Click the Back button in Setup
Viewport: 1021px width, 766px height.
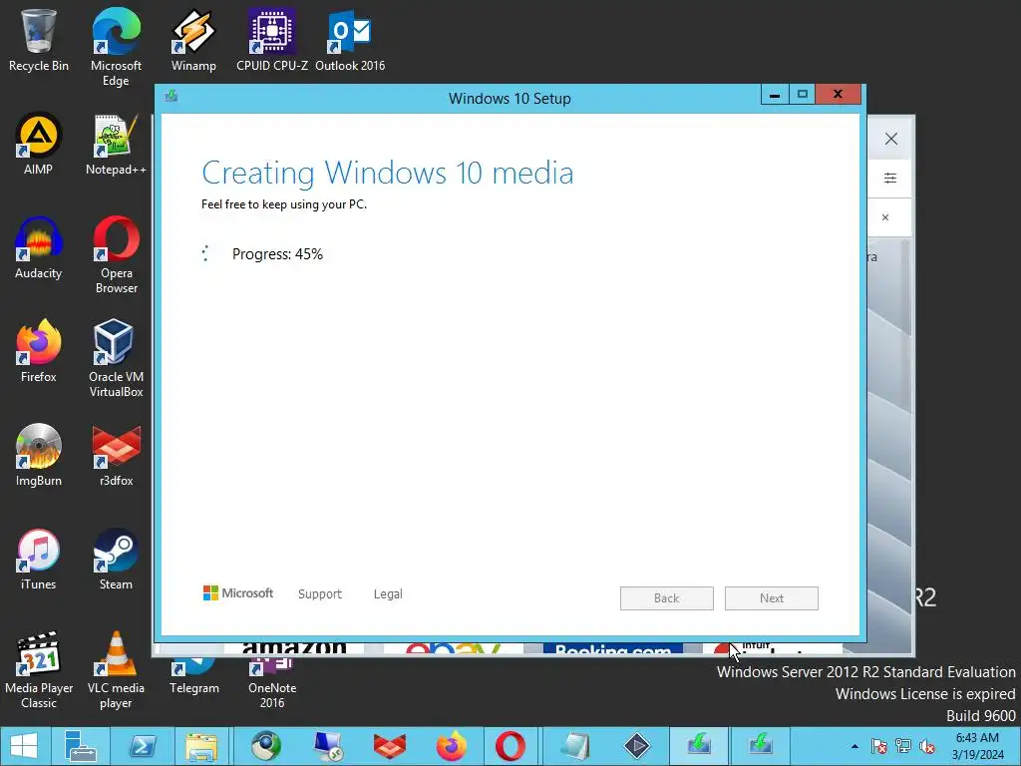click(x=667, y=598)
